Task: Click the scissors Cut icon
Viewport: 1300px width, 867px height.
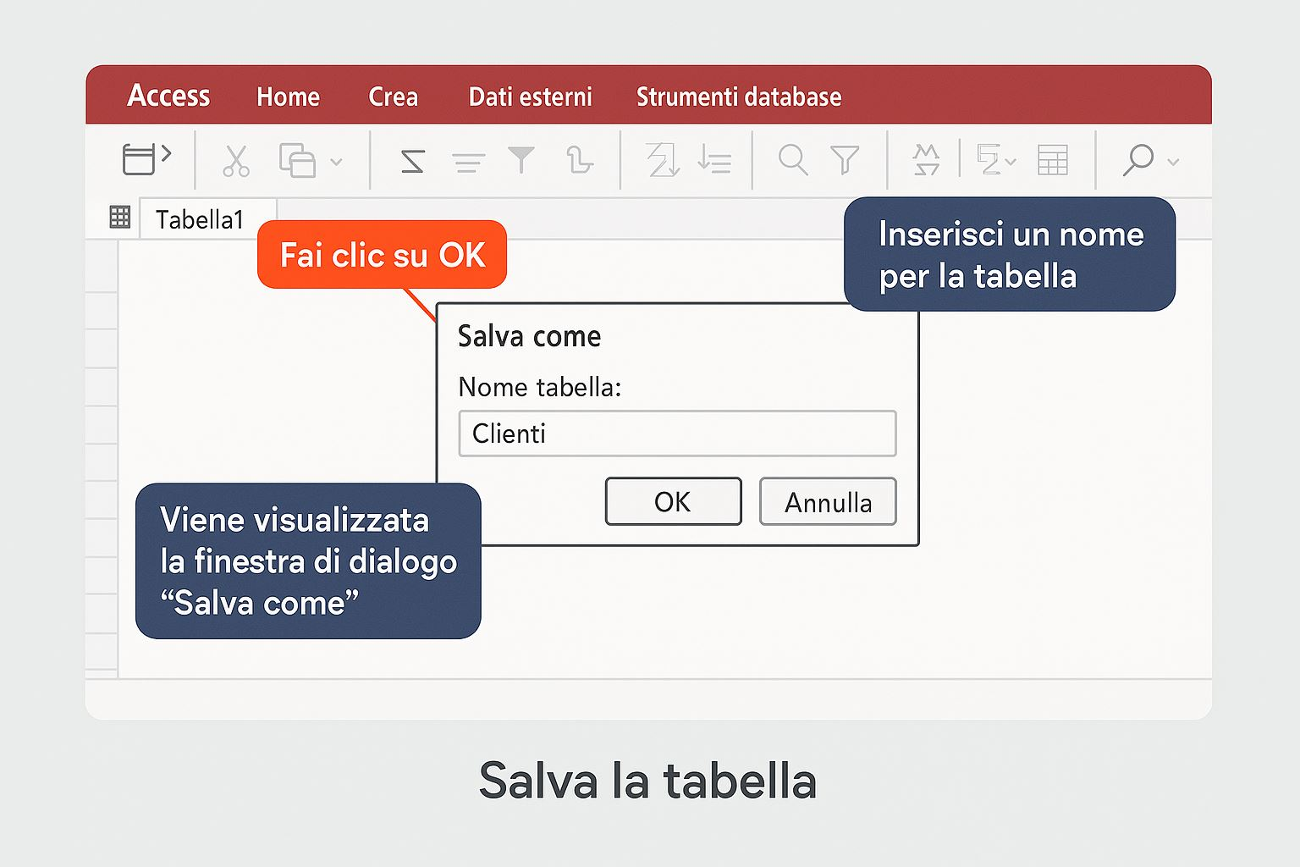Action: pyautogui.click(x=235, y=160)
